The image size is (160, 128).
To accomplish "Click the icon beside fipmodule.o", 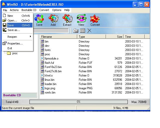I will click(42, 58).
